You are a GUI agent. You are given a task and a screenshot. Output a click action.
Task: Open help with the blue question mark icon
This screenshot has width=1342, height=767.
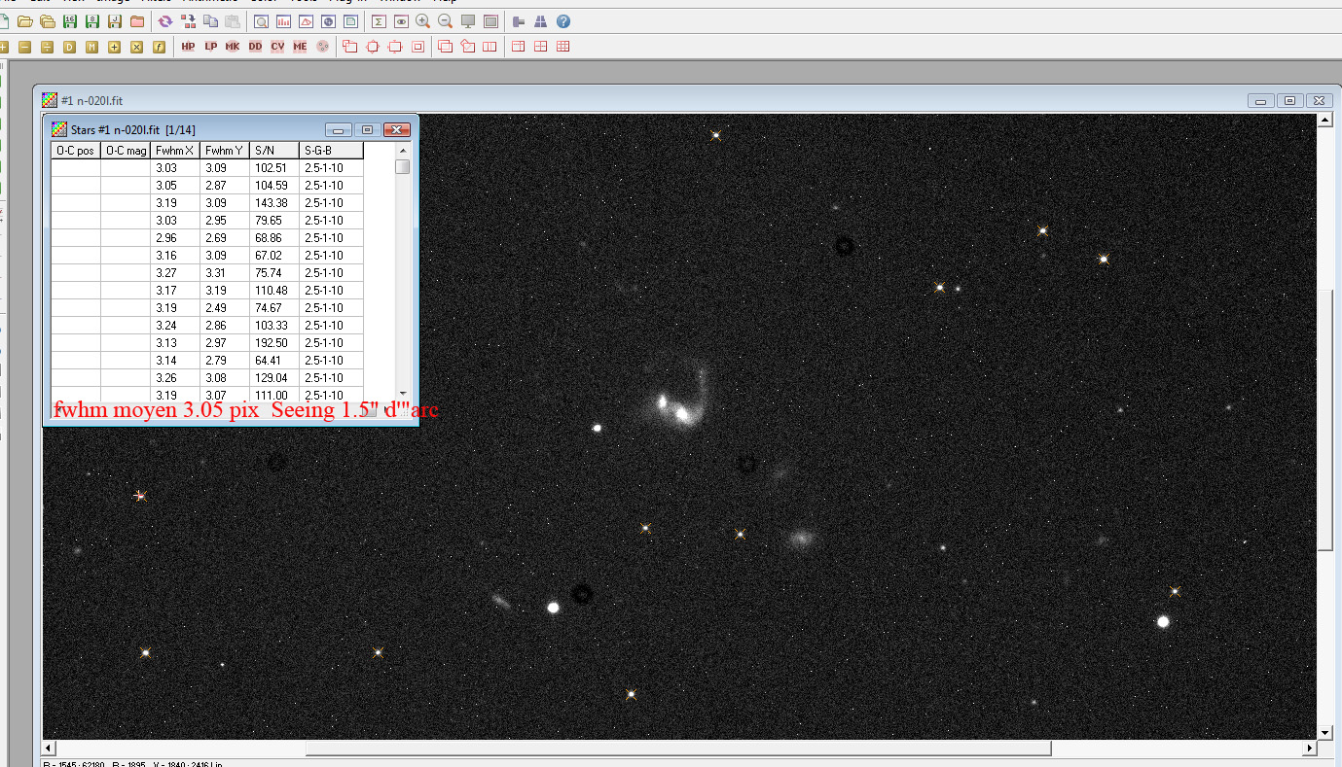[563, 21]
